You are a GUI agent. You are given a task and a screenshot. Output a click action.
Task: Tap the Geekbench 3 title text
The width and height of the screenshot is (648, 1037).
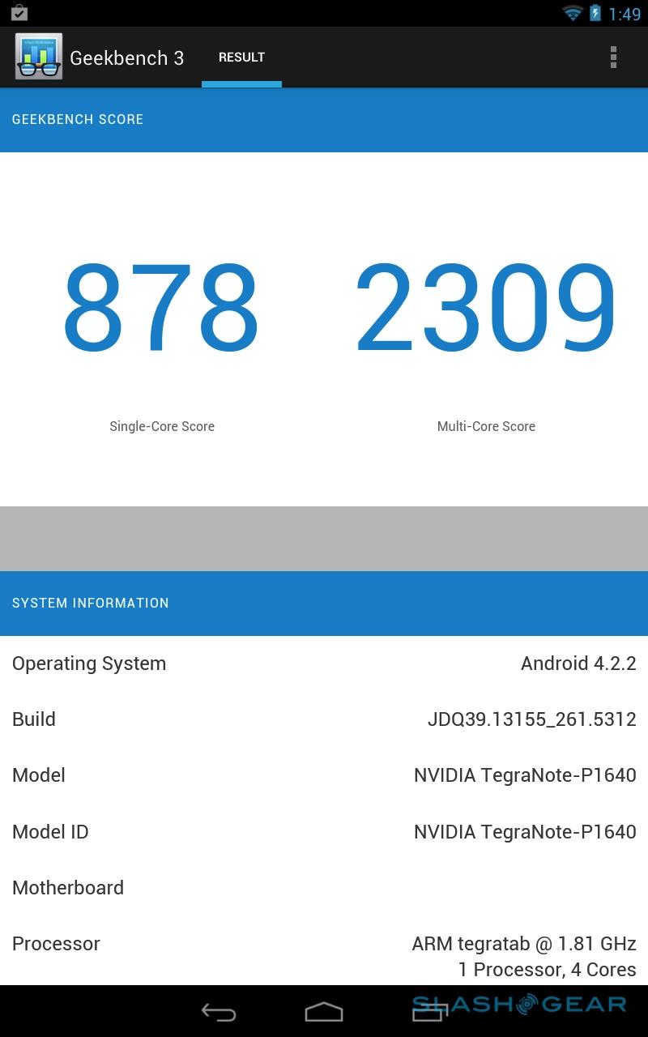(x=127, y=58)
